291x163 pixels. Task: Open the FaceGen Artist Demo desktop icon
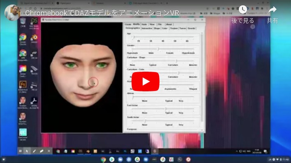23,103
